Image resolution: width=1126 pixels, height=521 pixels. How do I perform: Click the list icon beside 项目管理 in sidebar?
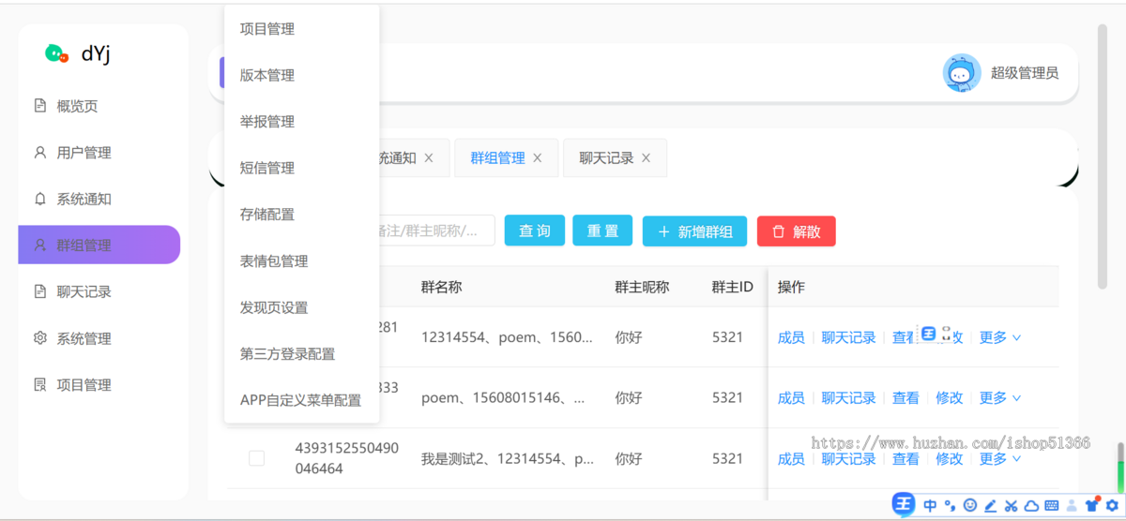tap(39, 384)
